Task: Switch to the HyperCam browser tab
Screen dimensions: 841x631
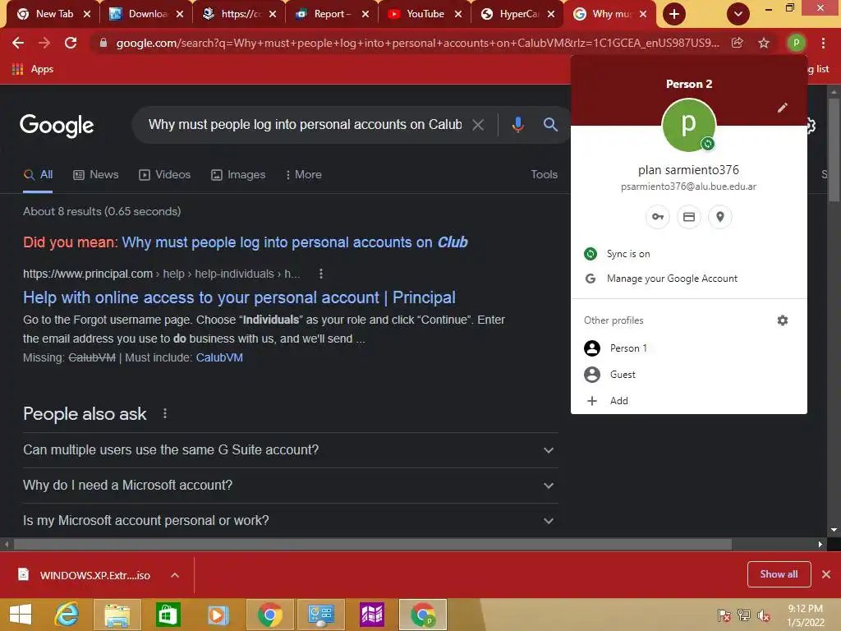Action: click(x=519, y=14)
